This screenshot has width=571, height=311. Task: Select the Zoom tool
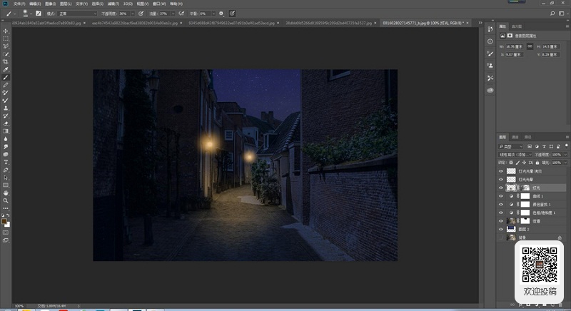coord(6,200)
